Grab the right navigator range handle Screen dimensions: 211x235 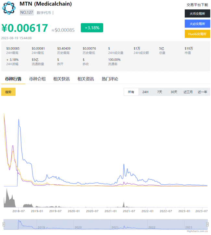207,224
